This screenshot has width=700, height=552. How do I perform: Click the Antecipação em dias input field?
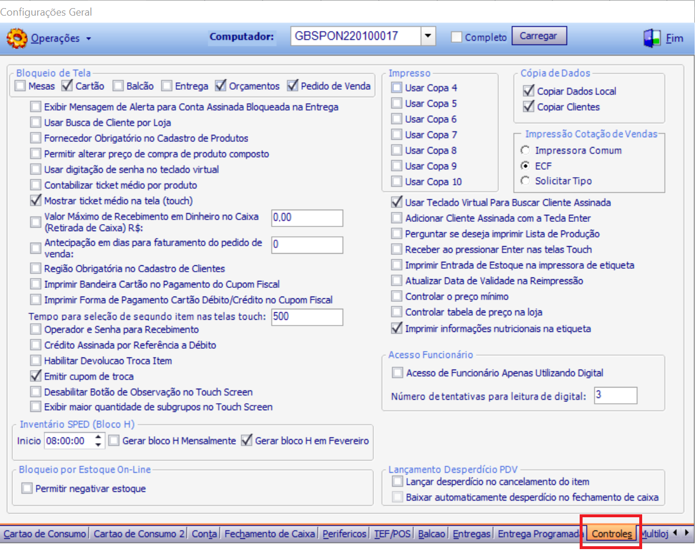[x=307, y=245]
